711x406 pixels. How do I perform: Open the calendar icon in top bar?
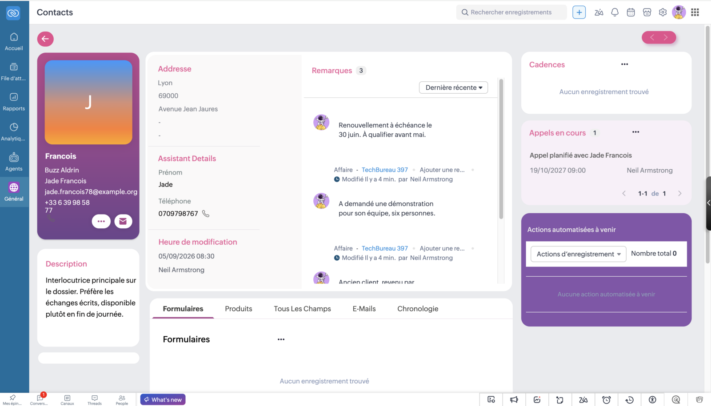click(631, 12)
